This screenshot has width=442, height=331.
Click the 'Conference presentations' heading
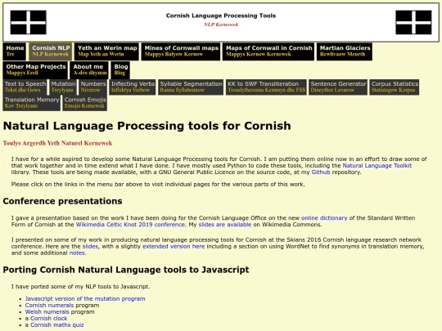point(62,201)
